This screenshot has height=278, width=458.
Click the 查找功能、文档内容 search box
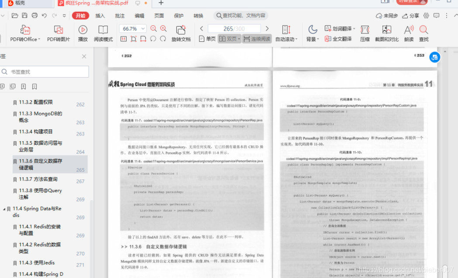pos(241,15)
